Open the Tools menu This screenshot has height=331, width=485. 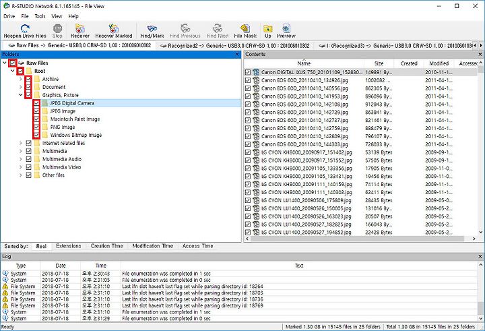point(40,16)
